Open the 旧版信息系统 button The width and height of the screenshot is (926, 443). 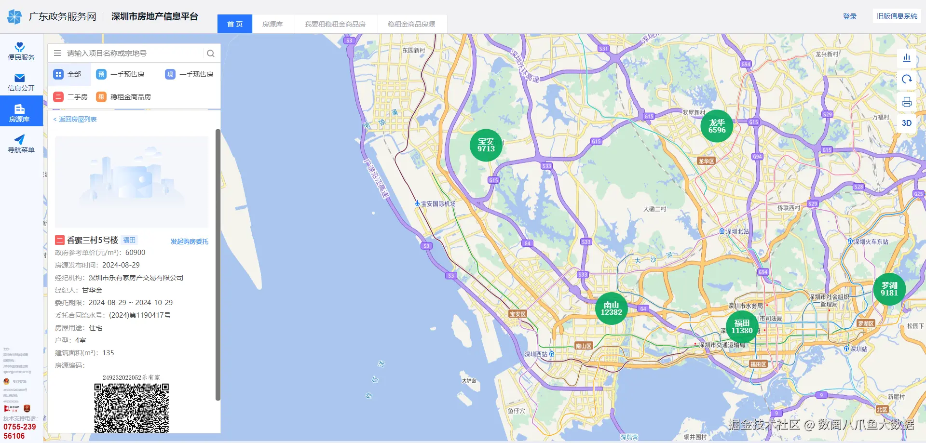897,16
